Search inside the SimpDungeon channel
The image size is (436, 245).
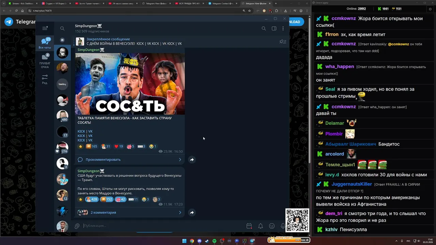[x=264, y=29]
